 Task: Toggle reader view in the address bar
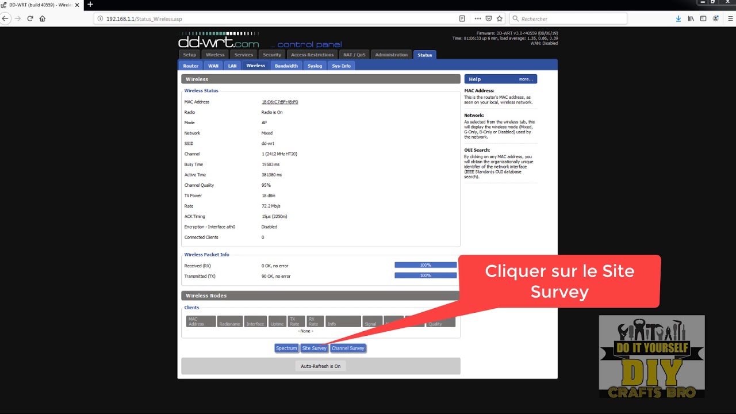click(x=462, y=18)
